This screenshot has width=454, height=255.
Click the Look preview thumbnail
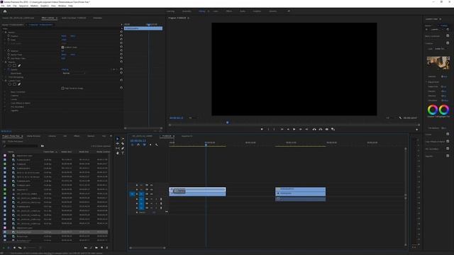[438, 63]
